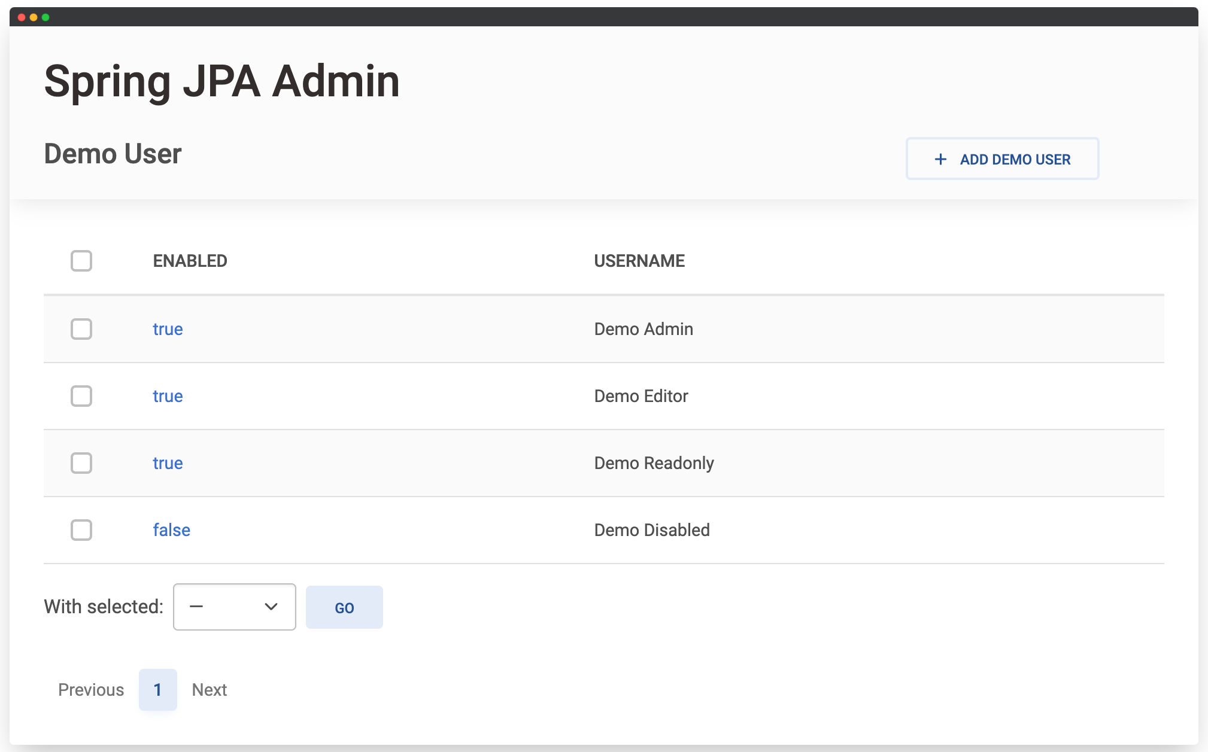
Task: Select the Demo Editor row checkbox
Action: 81,396
